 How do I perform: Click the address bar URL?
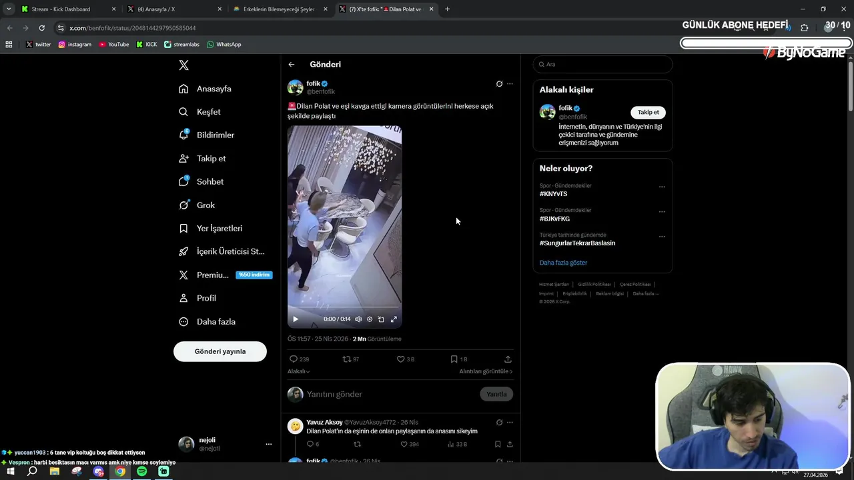[x=132, y=28]
